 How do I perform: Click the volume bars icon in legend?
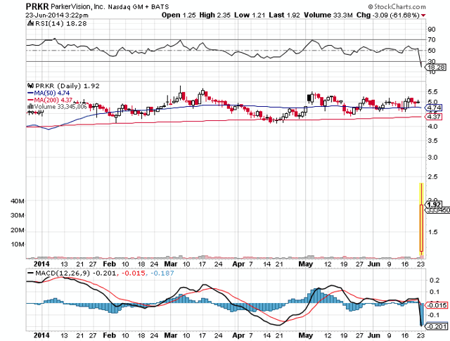click(x=30, y=106)
